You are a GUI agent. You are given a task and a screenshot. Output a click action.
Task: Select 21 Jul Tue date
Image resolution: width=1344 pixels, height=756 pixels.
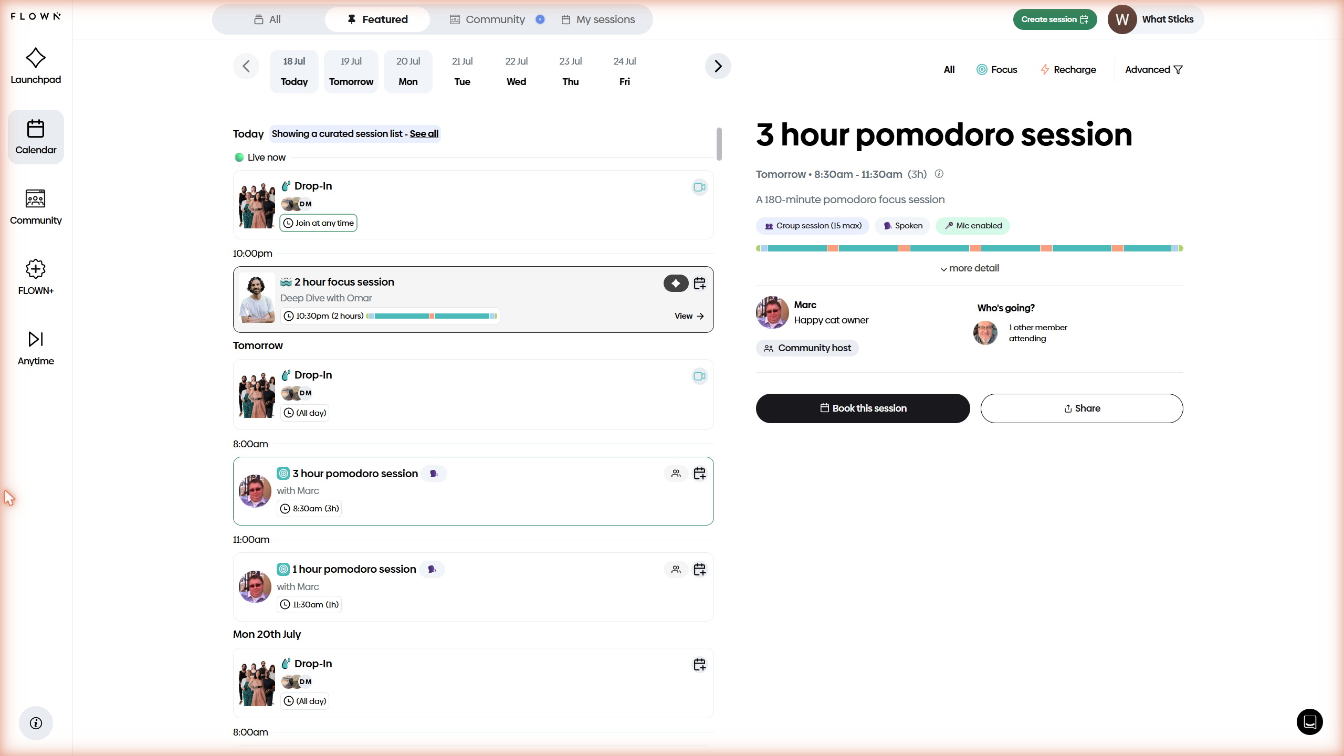(x=462, y=71)
